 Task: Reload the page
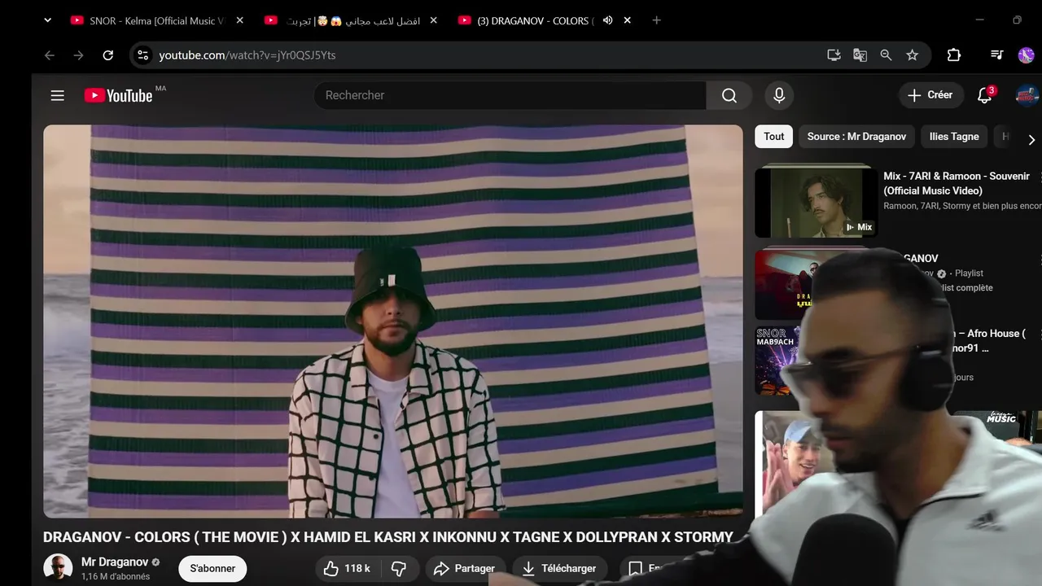click(108, 55)
